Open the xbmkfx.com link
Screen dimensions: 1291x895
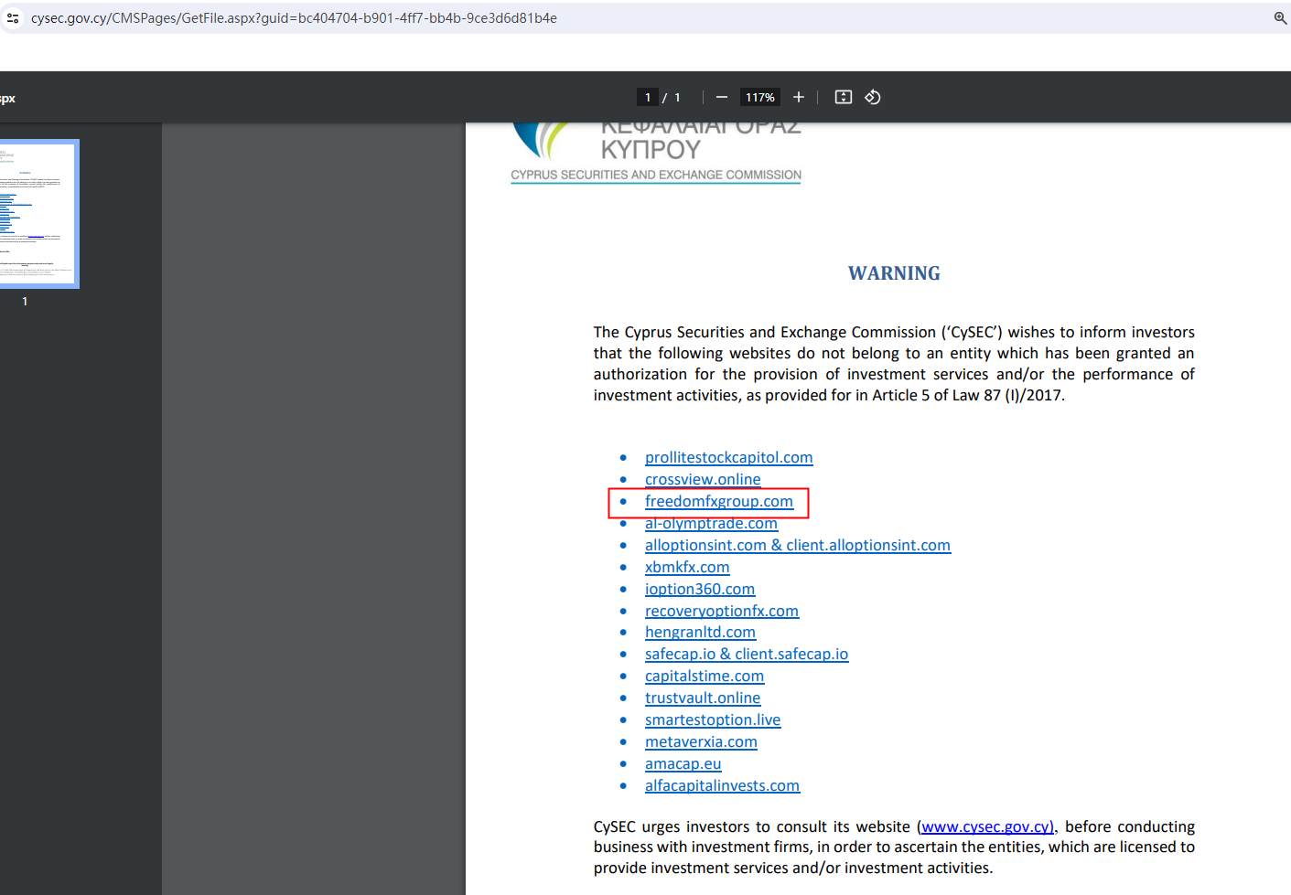pyautogui.click(x=686, y=567)
